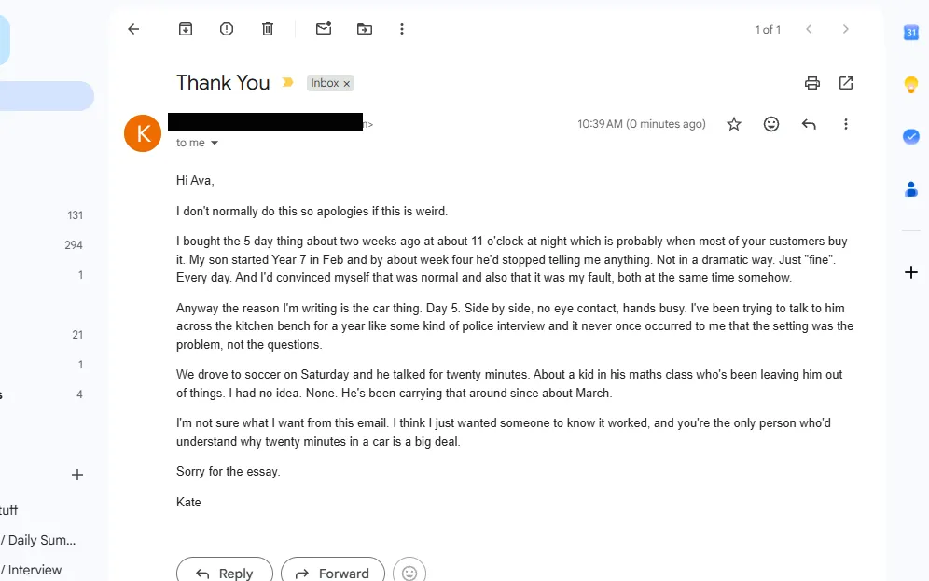This screenshot has width=929, height=581.
Task: Open Google Calendar side panel
Action: (x=911, y=32)
